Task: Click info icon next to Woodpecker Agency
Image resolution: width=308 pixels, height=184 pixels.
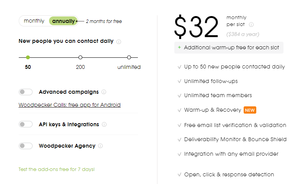Action: click(100, 146)
